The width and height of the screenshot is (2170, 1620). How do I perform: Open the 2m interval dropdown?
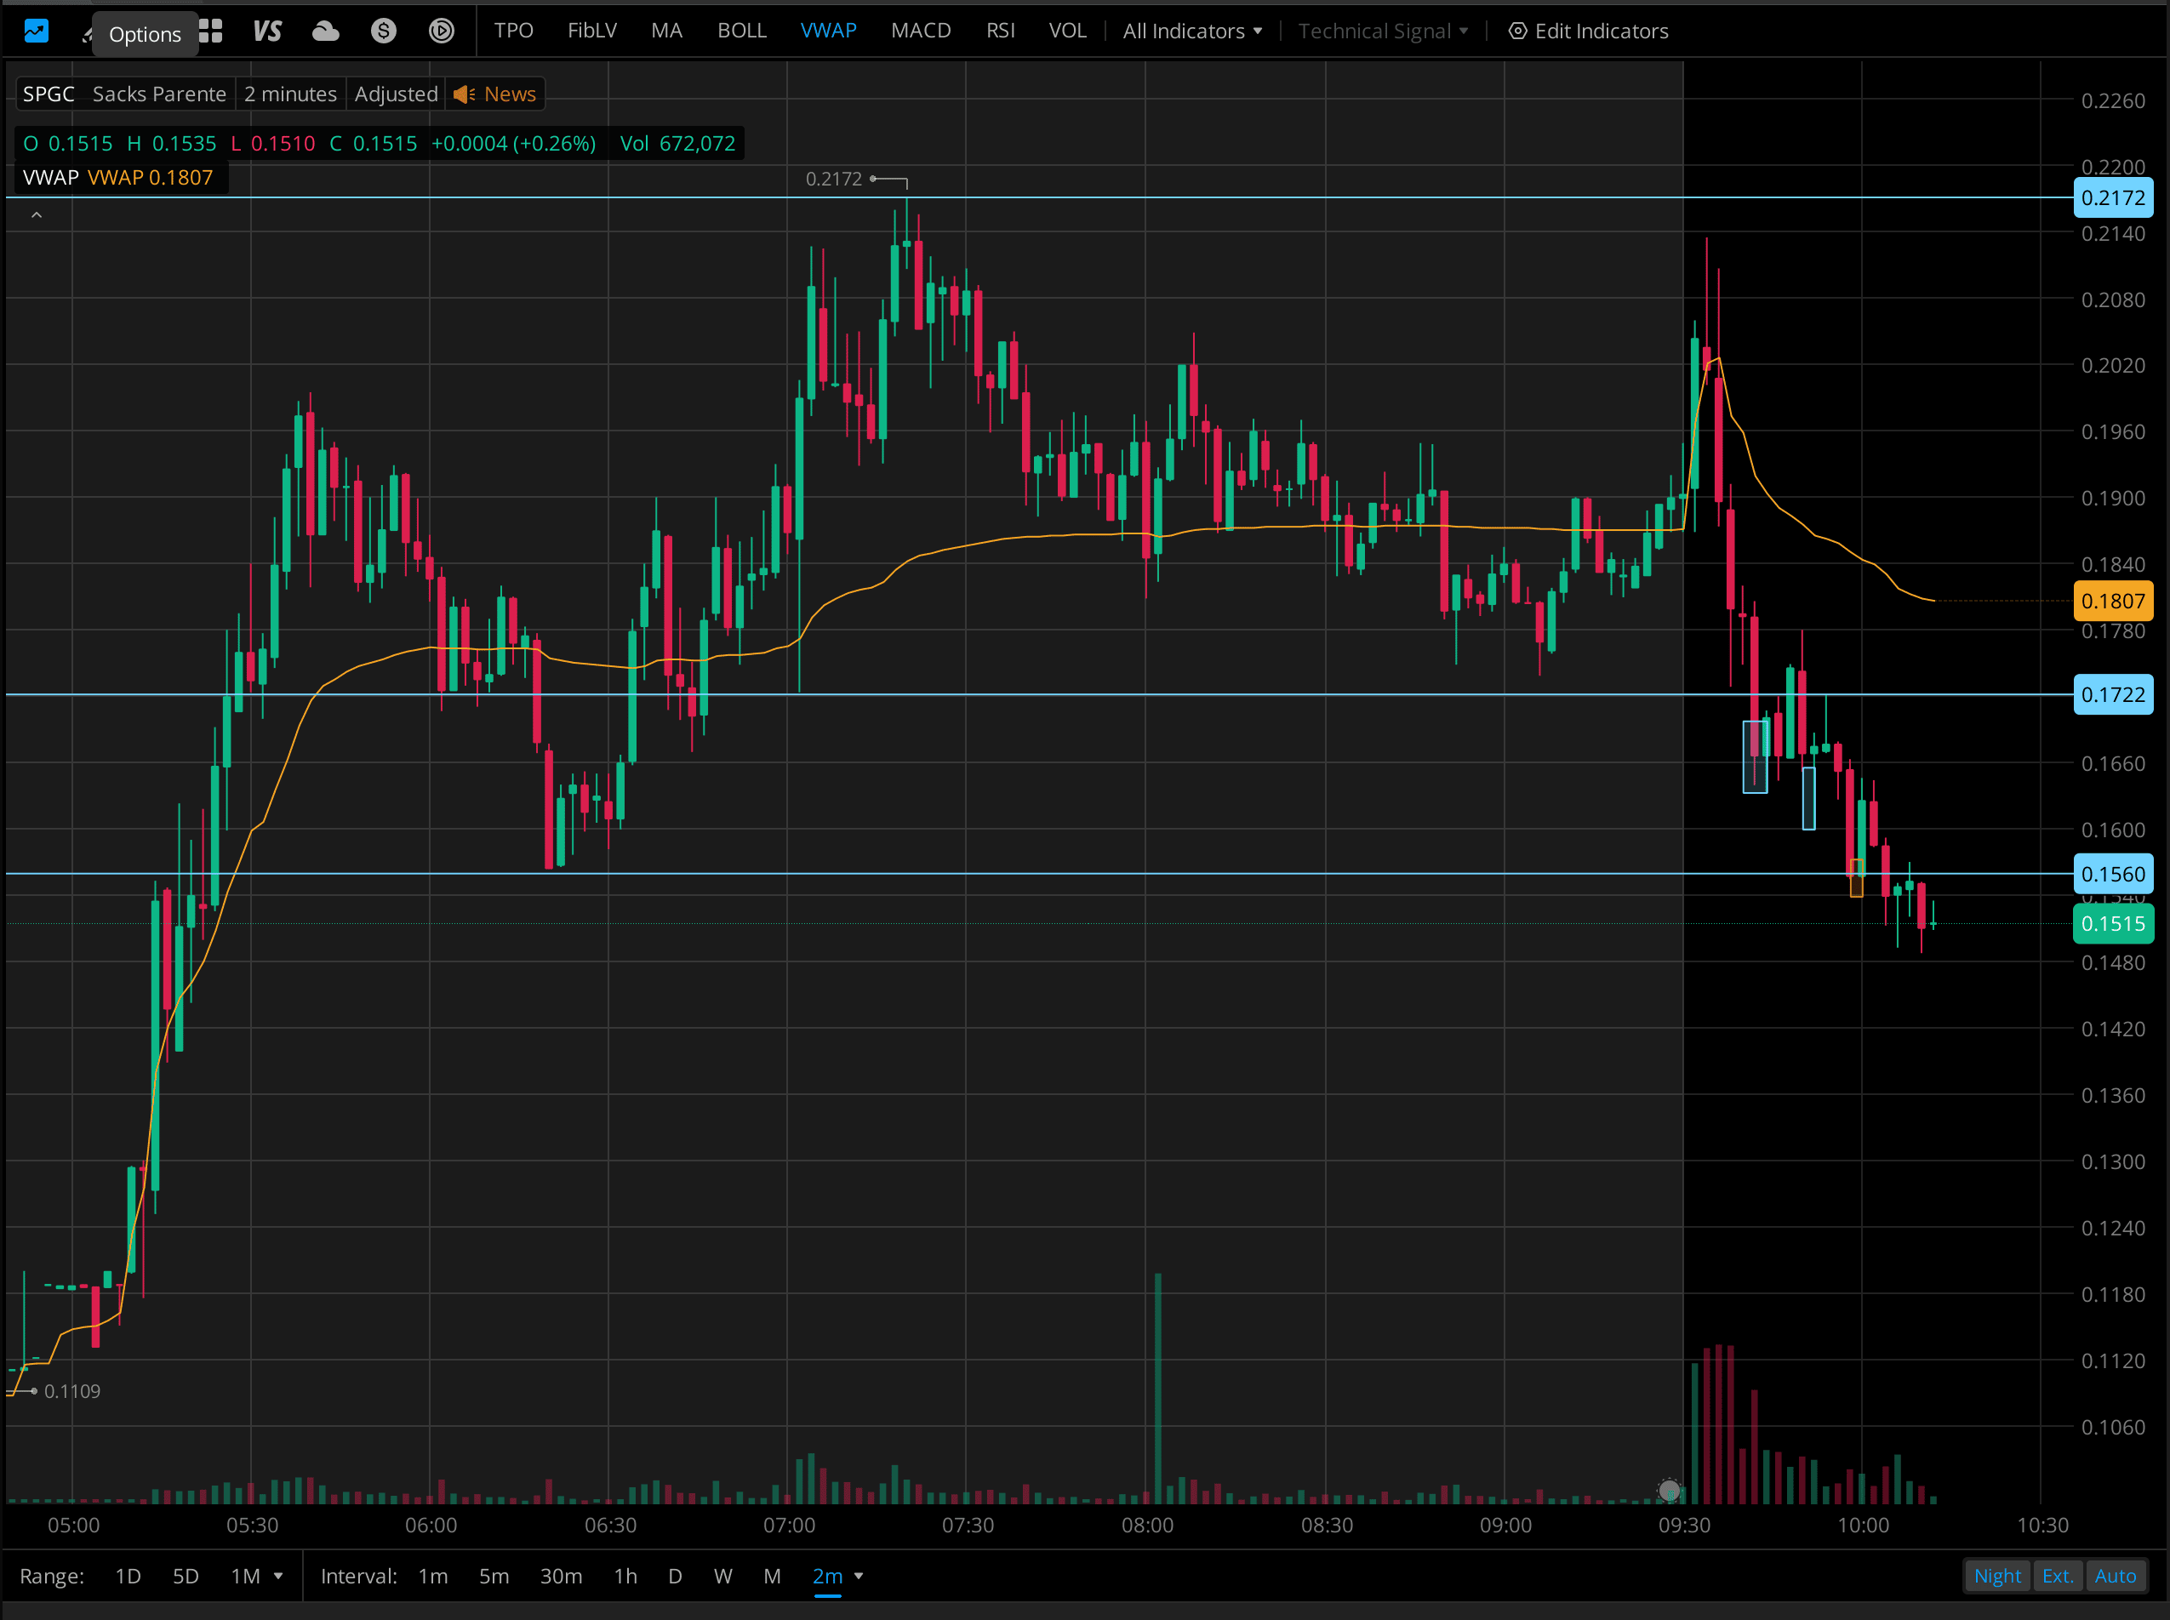coord(859,1576)
